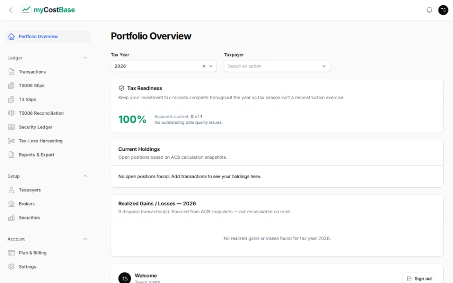This screenshot has width=453, height=283.
Task: Click the Security Ledger table icon
Action: [11, 127]
